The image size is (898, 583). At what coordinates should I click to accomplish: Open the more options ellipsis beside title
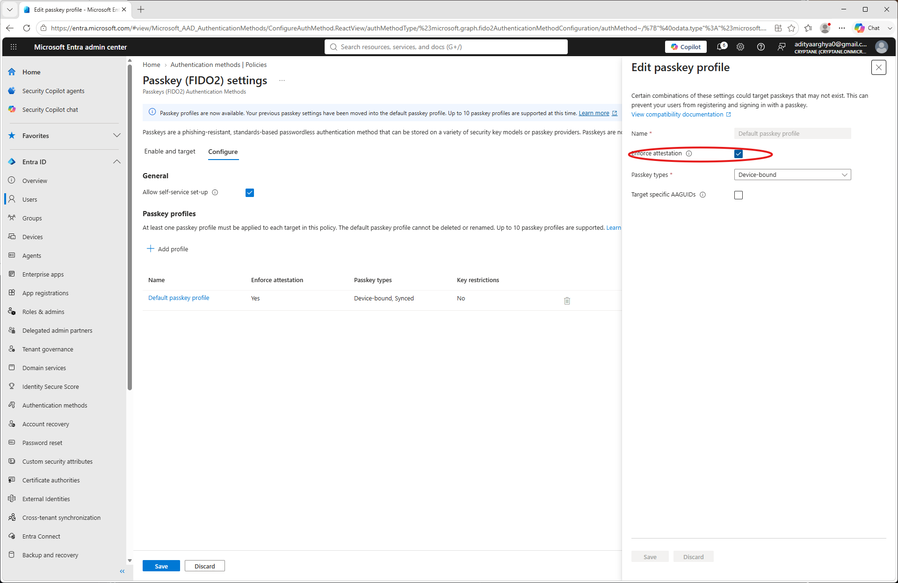[x=282, y=80]
